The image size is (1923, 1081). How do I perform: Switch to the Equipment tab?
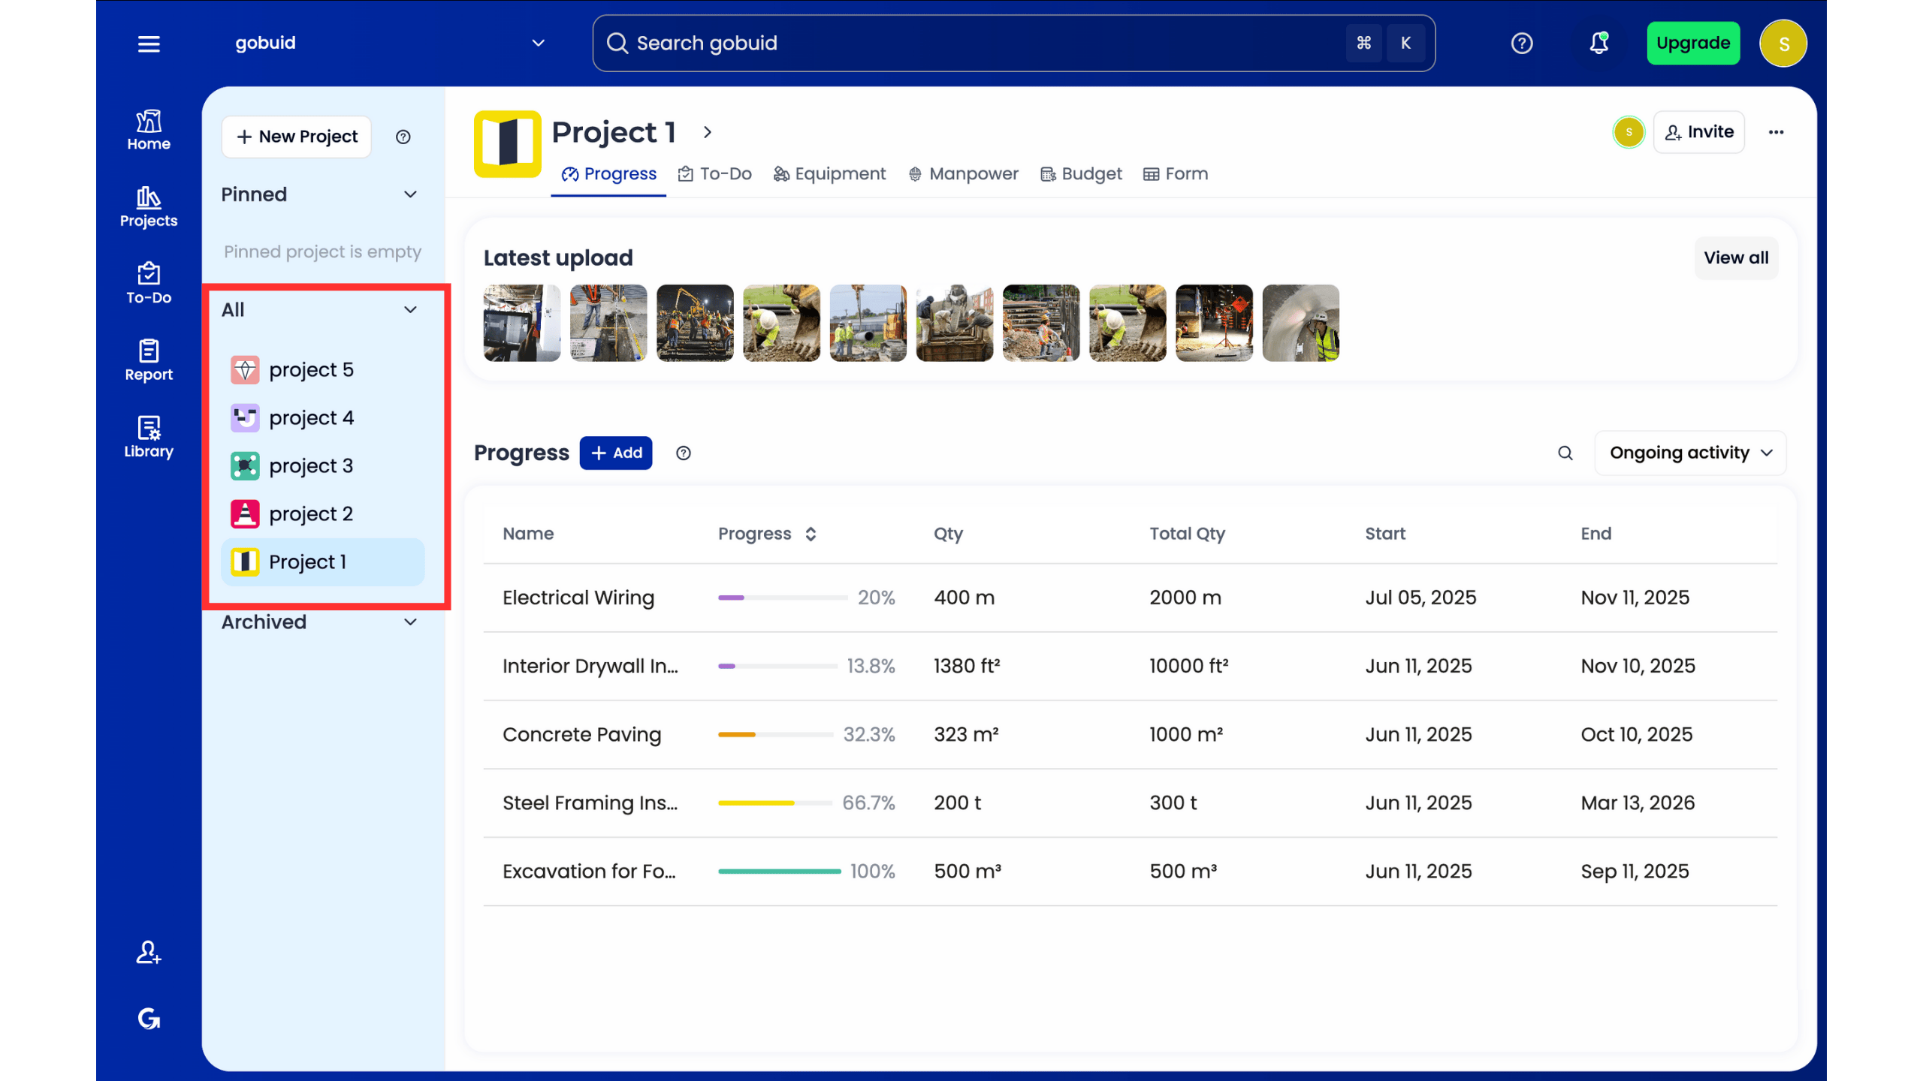coord(829,174)
